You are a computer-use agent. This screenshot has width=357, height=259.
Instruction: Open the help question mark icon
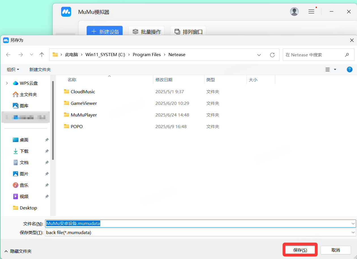click(x=350, y=69)
